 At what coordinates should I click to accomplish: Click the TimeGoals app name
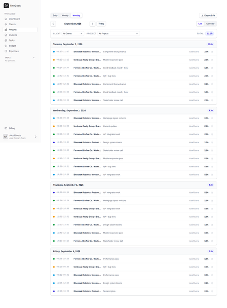point(15,6)
